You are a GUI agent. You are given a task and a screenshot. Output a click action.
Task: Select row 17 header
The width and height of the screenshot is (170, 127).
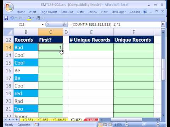pos(8,78)
